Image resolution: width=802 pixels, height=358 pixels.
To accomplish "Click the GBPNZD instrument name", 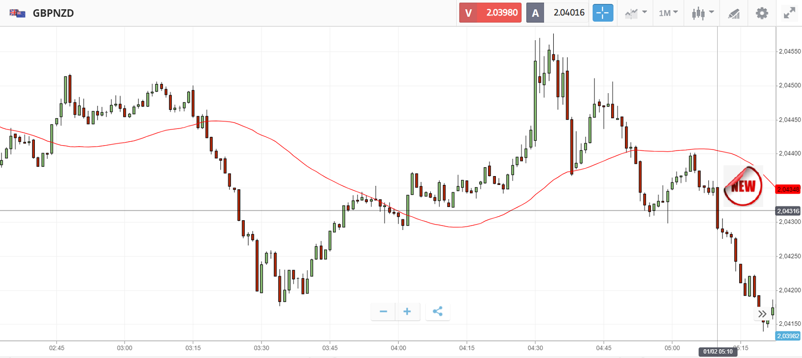I will pyautogui.click(x=53, y=13).
